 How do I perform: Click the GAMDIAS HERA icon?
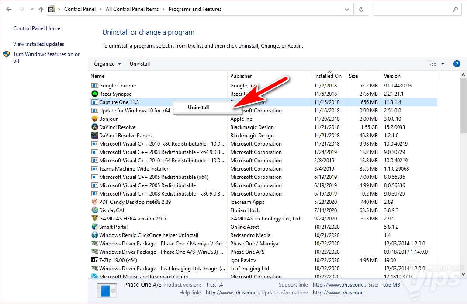[95, 218]
